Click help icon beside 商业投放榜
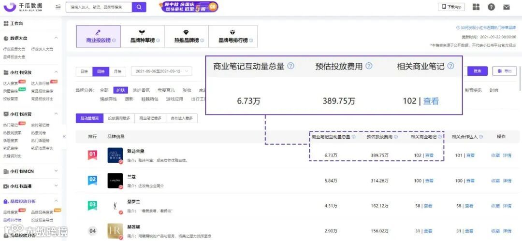 click(x=114, y=41)
